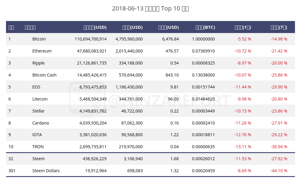Select the EOS coin name
This screenshot has width=301, height=183.
[36, 87]
